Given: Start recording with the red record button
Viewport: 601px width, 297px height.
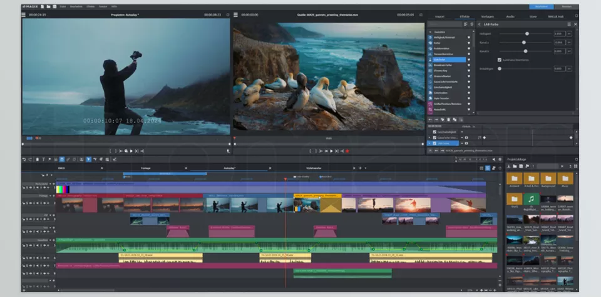Looking at the screenshot, I should [x=347, y=151].
